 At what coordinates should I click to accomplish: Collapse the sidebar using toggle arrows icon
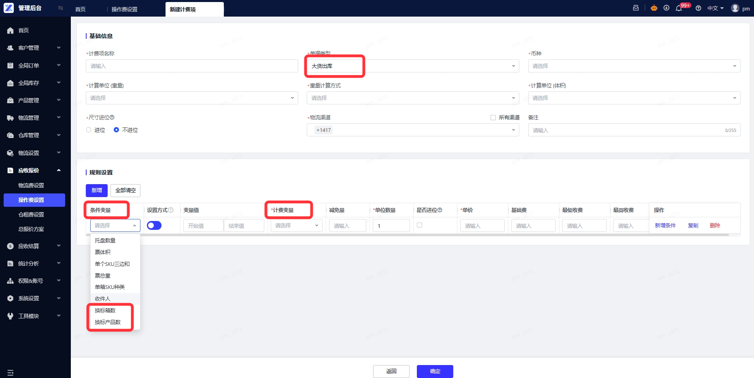click(x=61, y=8)
